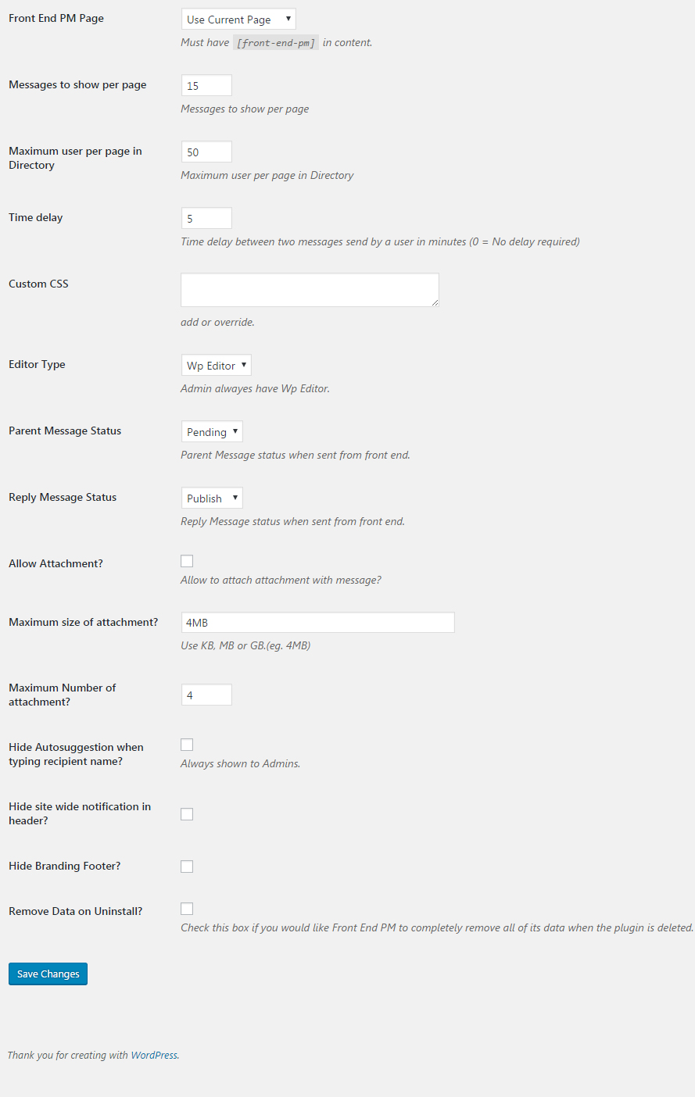Click the Allow Attachment label text

pos(56,564)
